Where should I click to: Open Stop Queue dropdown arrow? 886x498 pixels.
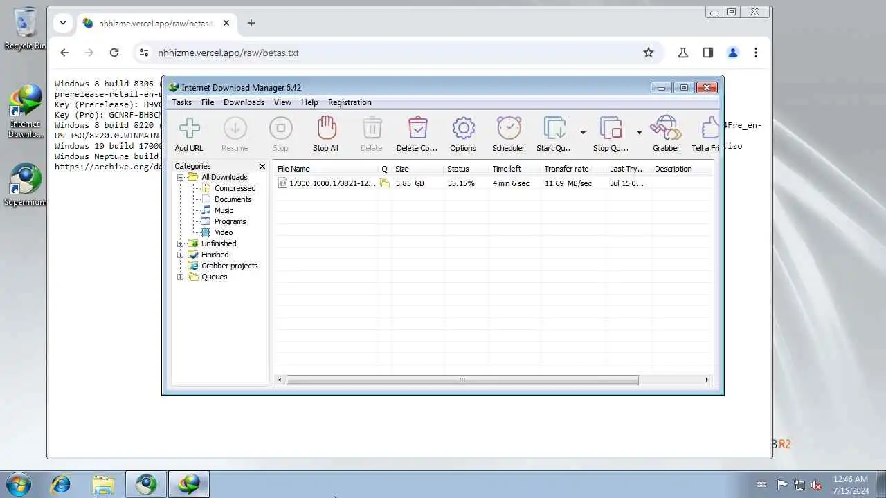639,132
